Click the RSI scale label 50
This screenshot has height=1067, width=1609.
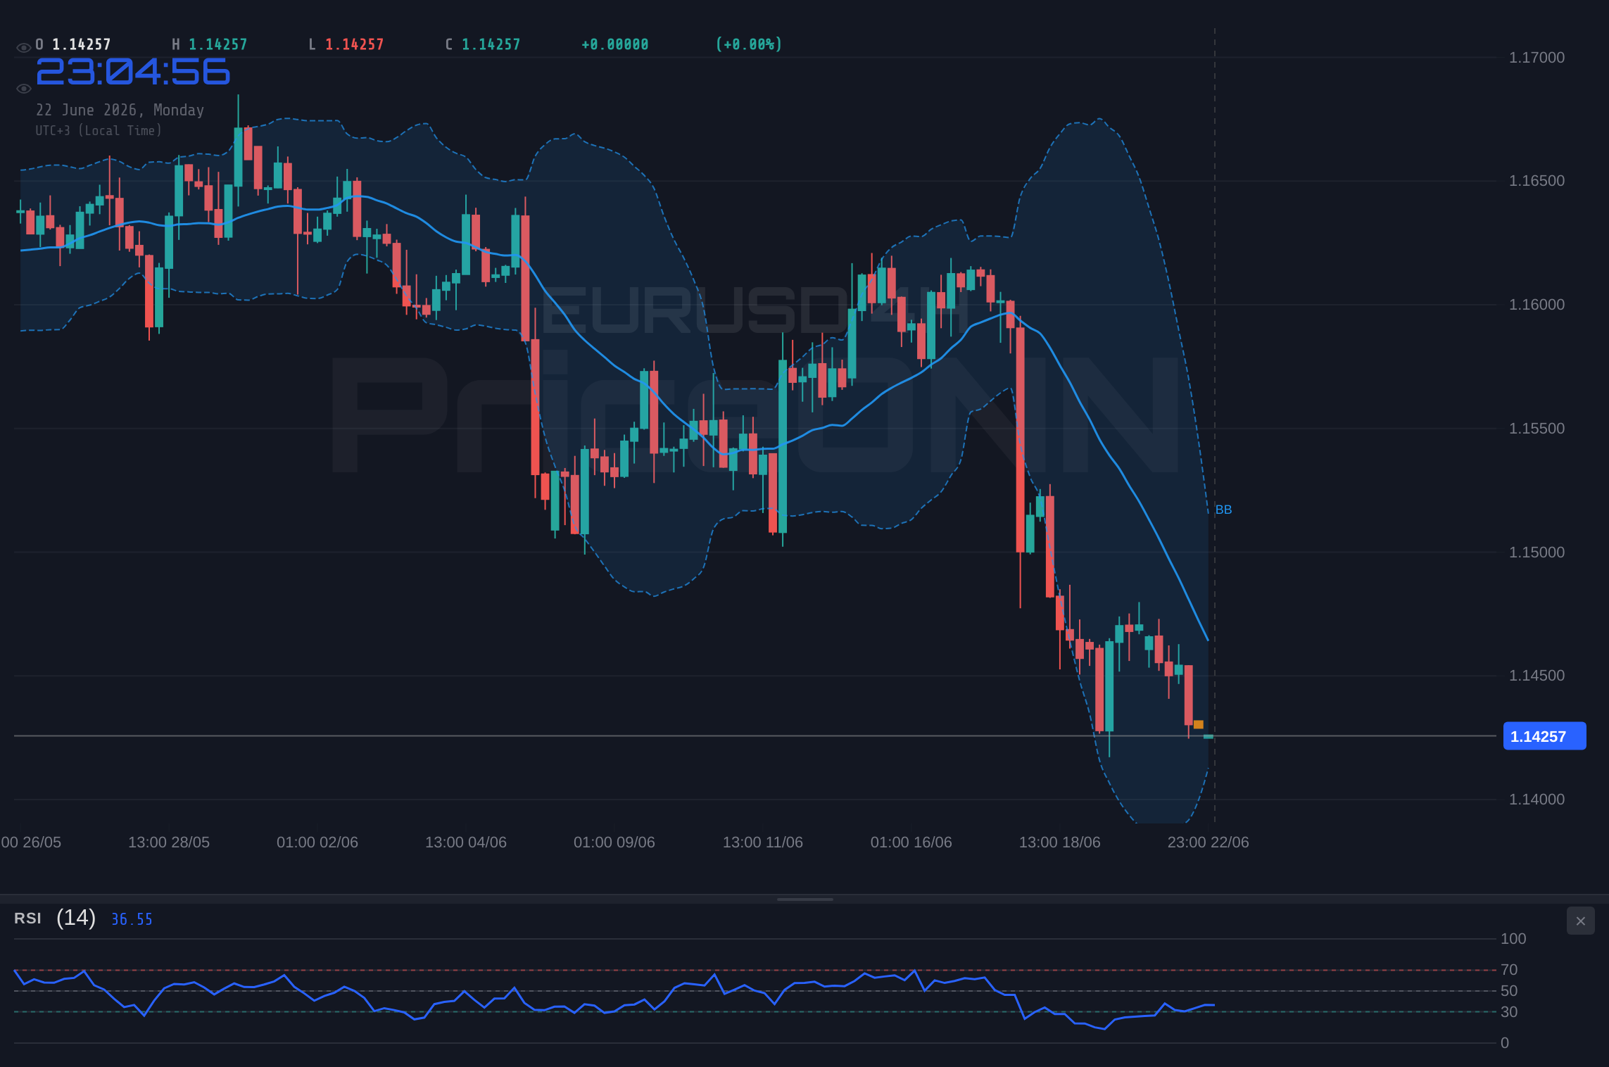coord(1509,991)
